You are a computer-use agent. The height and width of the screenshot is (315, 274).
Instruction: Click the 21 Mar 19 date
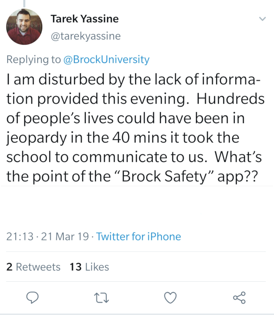pyautogui.click(x=65, y=237)
